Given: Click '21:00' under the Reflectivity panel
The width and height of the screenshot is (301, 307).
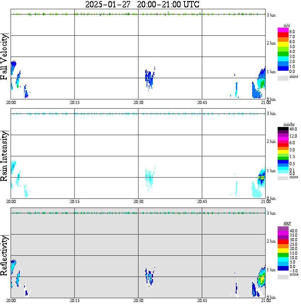Looking at the screenshot, I should tap(266, 301).
